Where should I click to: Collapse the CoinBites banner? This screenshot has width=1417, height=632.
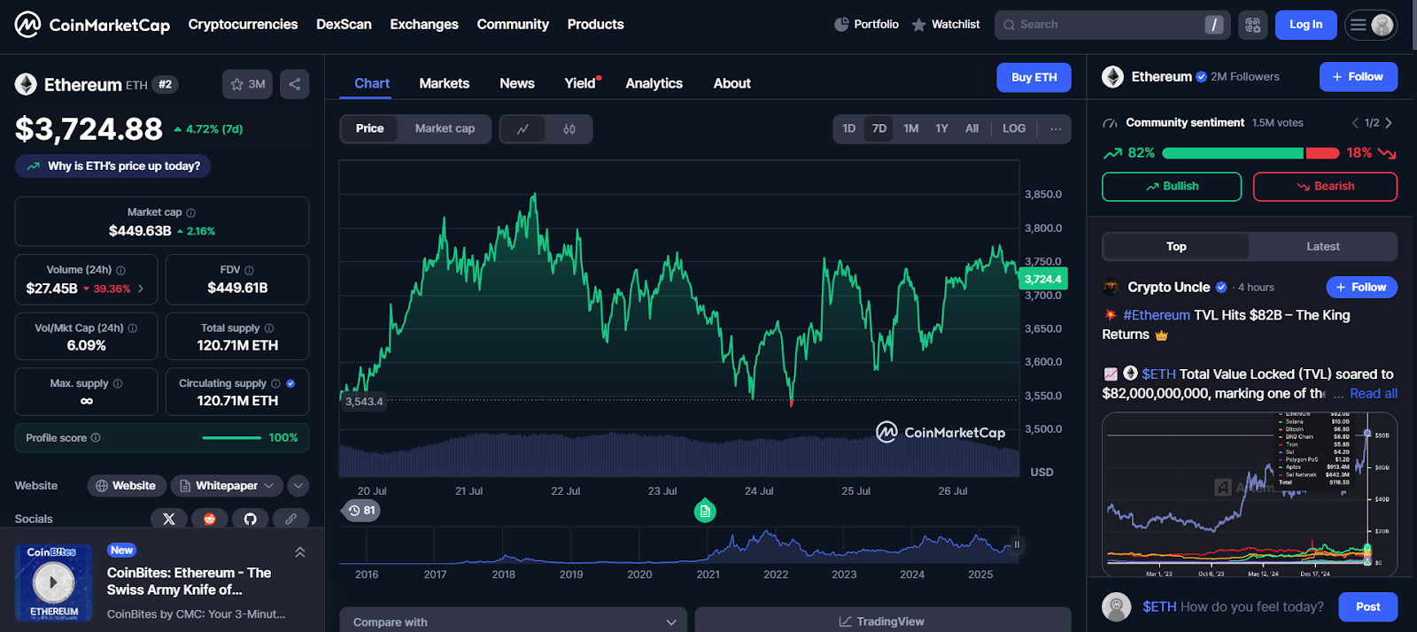tap(300, 552)
